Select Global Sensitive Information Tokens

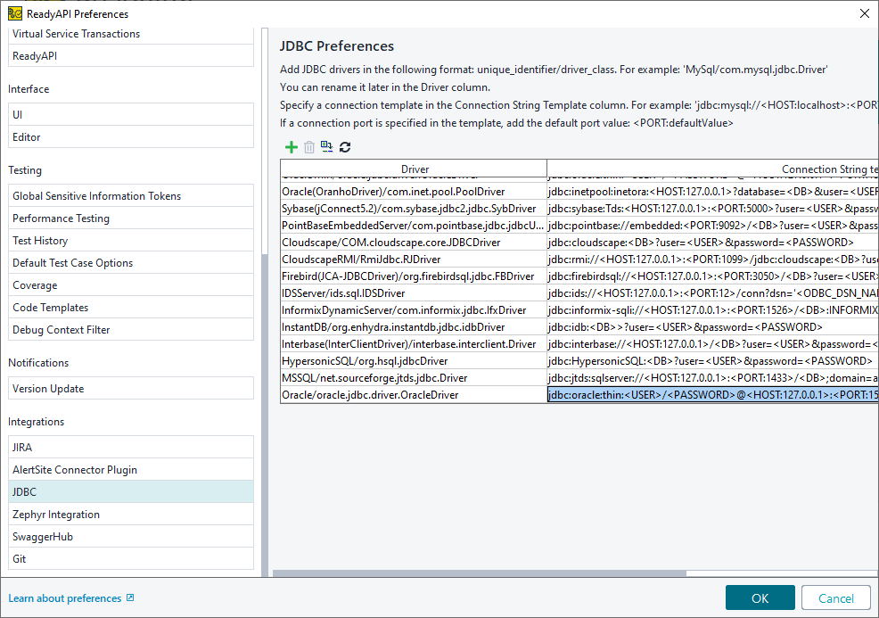click(131, 195)
